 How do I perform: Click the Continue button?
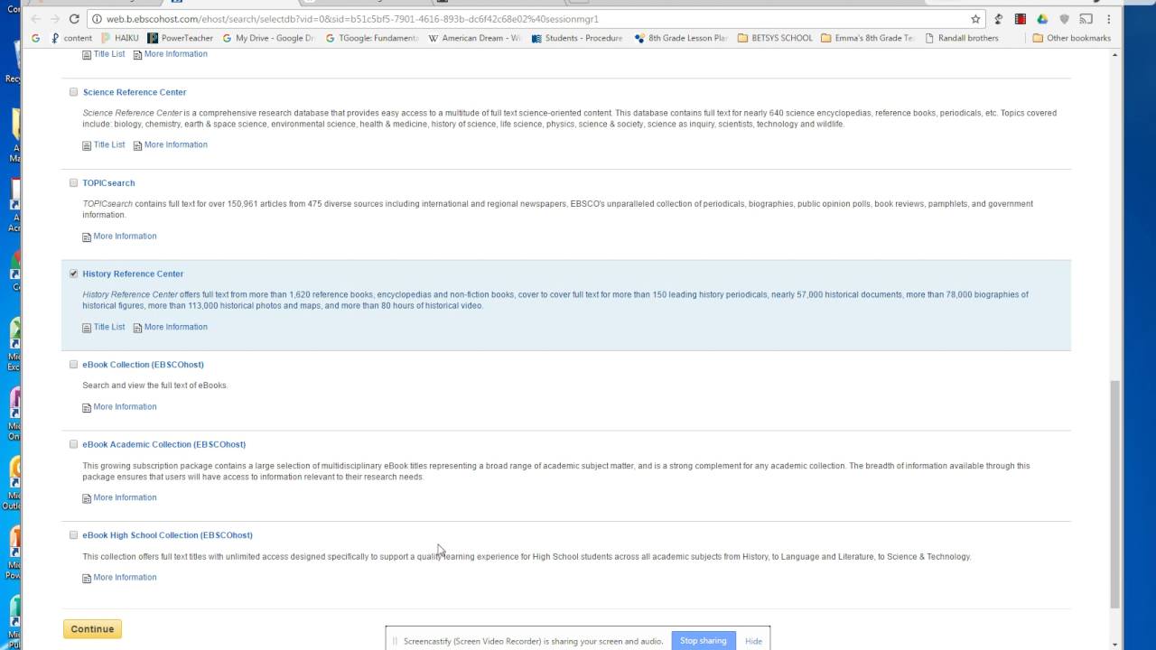pyautogui.click(x=92, y=629)
